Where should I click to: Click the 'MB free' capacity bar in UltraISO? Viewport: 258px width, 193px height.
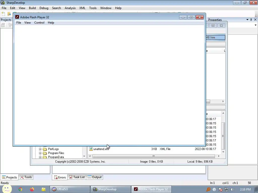(x=215, y=37)
